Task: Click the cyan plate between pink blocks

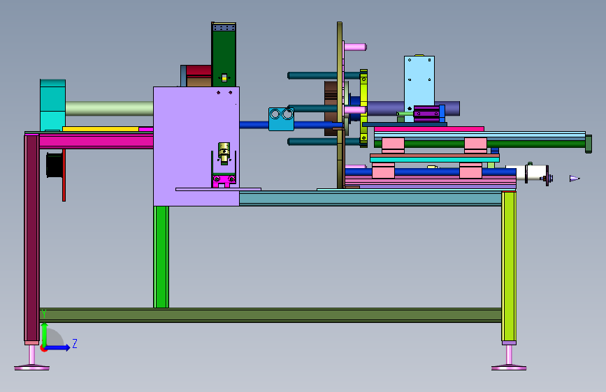Action: click(435, 159)
